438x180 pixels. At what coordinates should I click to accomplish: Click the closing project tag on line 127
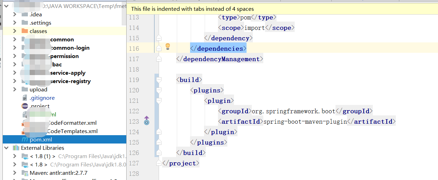(181, 163)
